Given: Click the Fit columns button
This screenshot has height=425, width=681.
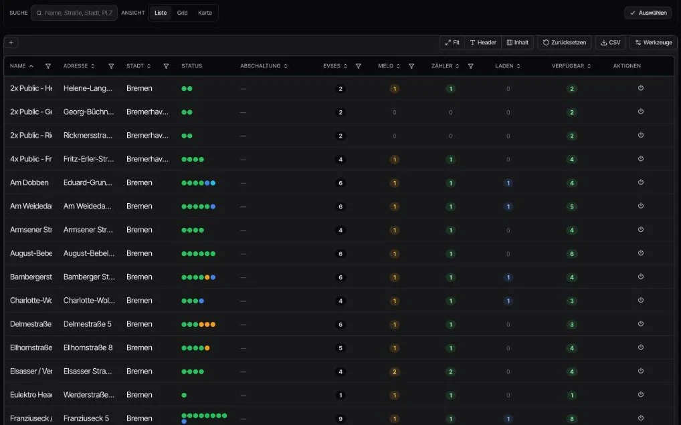Looking at the screenshot, I should click(452, 43).
